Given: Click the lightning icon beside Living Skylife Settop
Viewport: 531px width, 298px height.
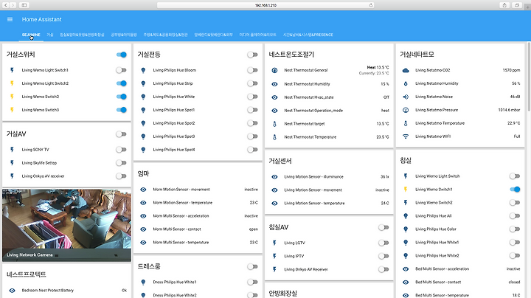Looking at the screenshot, I should 12,163.
